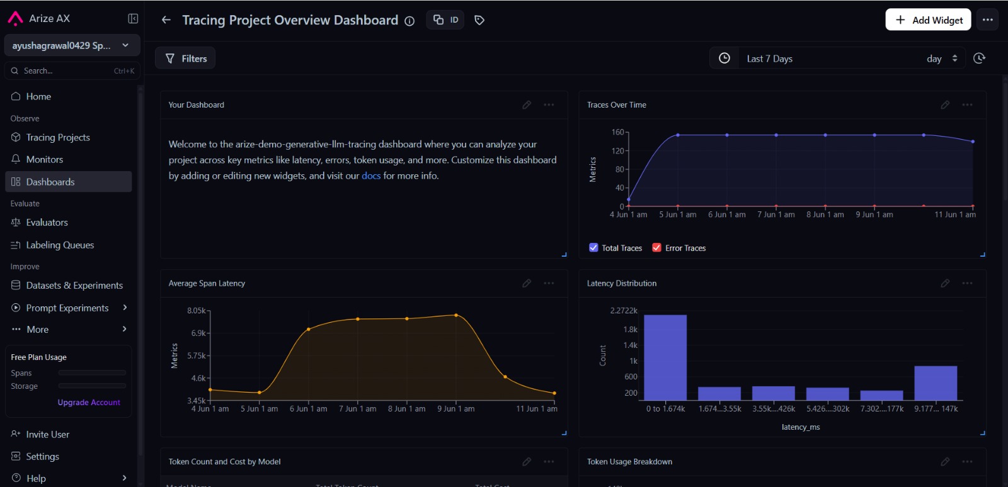
Task: Collapse the sidebar using the panel icon
Action: 133,19
